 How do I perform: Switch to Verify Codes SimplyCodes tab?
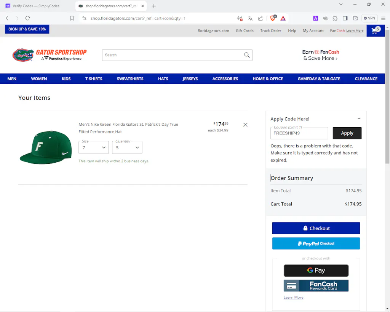(x=36, y=6)
